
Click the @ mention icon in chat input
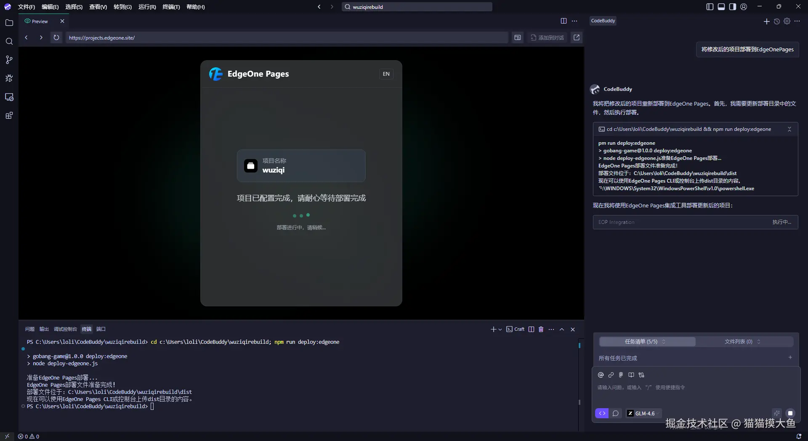pos(601,375)
